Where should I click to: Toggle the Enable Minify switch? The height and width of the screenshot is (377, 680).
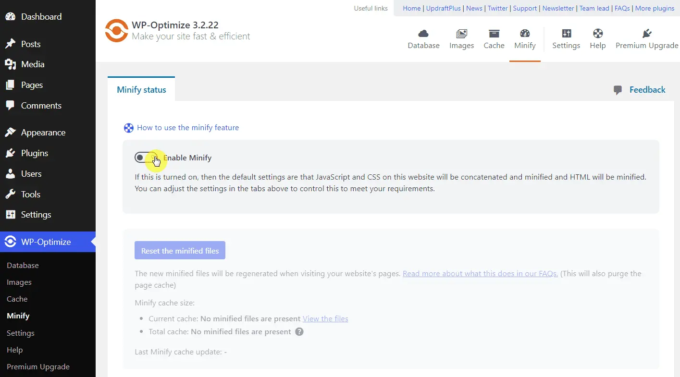pyautogui.click(x=145, y=158)
